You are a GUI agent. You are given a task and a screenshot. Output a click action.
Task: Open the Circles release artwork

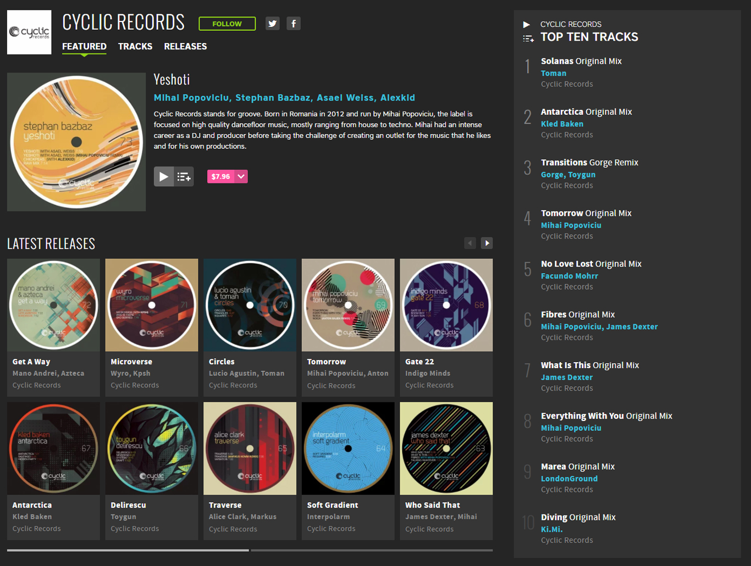(250, 305)
